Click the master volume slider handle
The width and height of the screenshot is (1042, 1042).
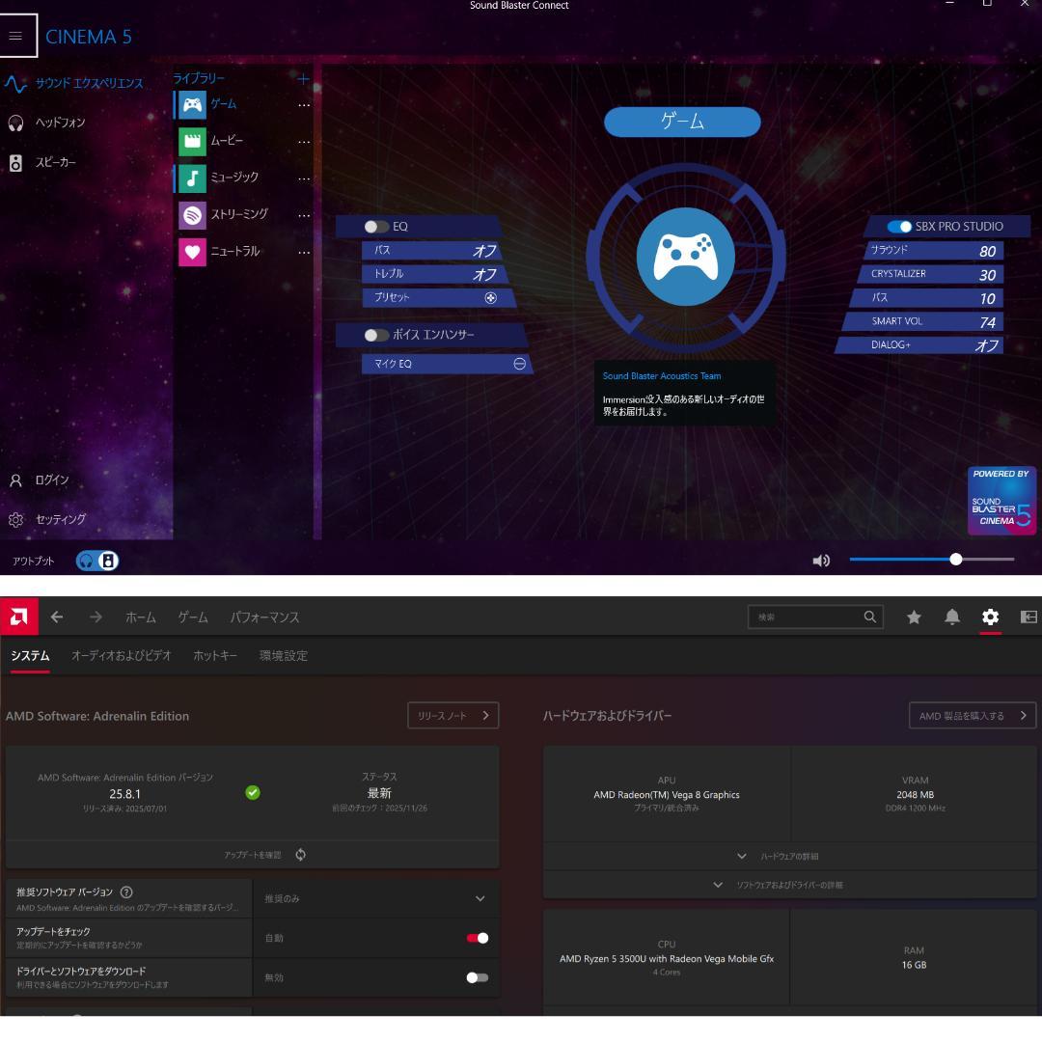click(956, 560)
